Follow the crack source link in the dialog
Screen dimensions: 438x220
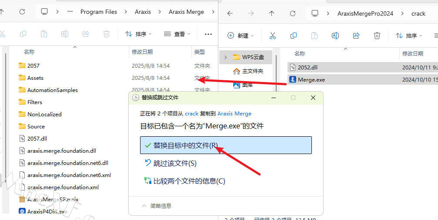pos(192,114)
